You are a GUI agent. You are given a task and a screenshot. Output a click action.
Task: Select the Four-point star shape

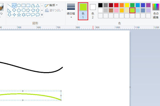click(x=14, y=15)
